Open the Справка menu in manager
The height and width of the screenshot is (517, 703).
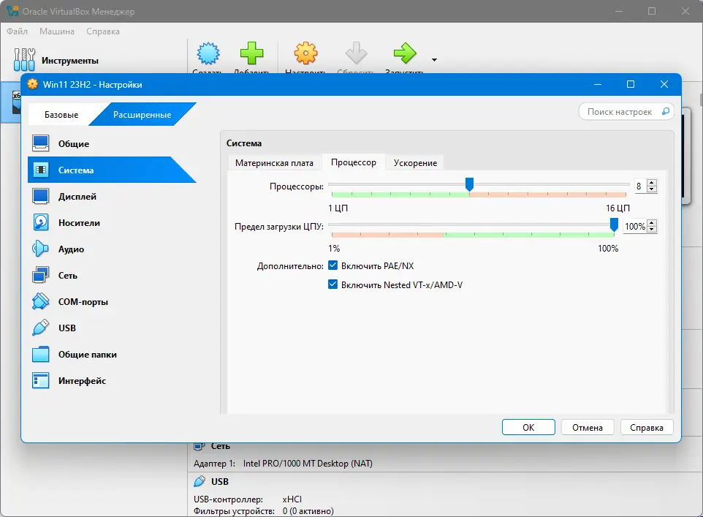point(103,31)
